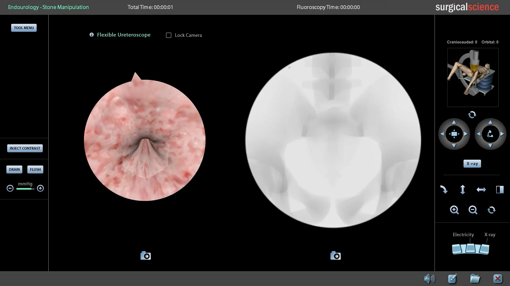Open Flexible Ureteroscope info icon

(x=92, y=35)
